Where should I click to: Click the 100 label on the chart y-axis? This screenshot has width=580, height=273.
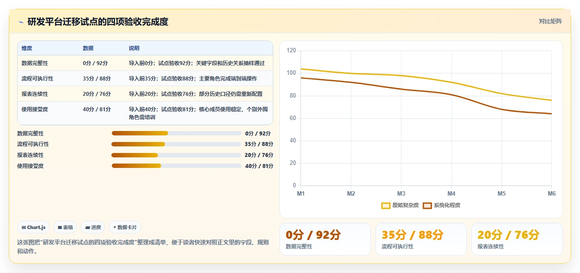tap(291, 73)
